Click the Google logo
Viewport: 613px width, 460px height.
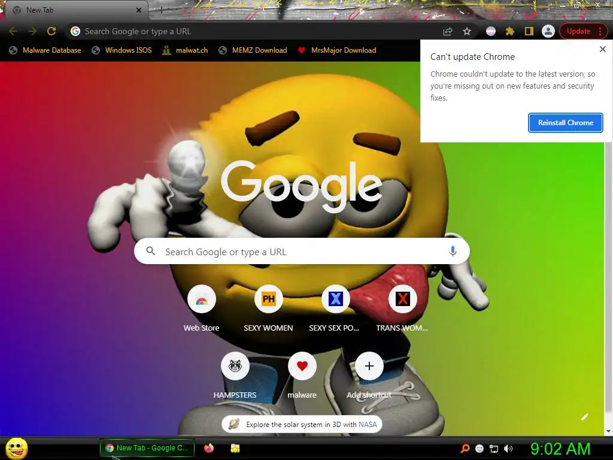tap(302, 187)
